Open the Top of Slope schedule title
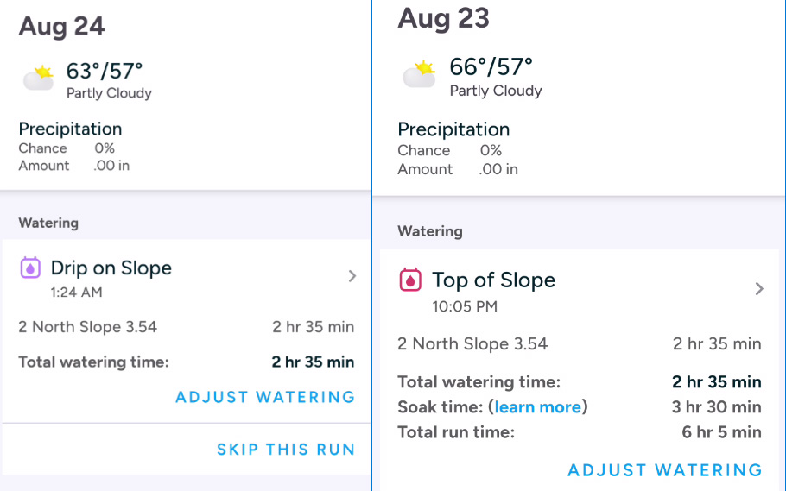The image size is (786, 491). 494,280
